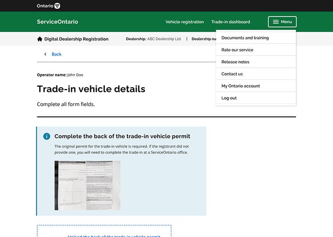
Task: Open Release notes from the menu
Action: coord(235,62)
